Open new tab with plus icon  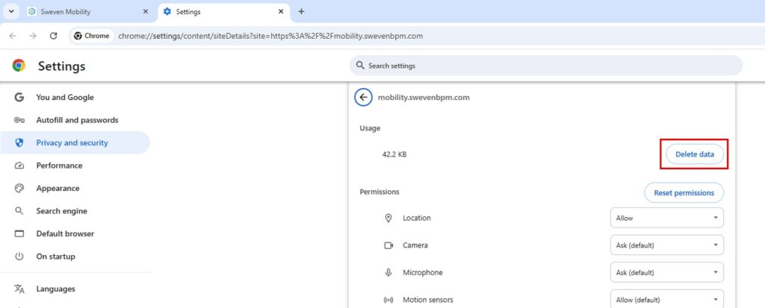301,12
